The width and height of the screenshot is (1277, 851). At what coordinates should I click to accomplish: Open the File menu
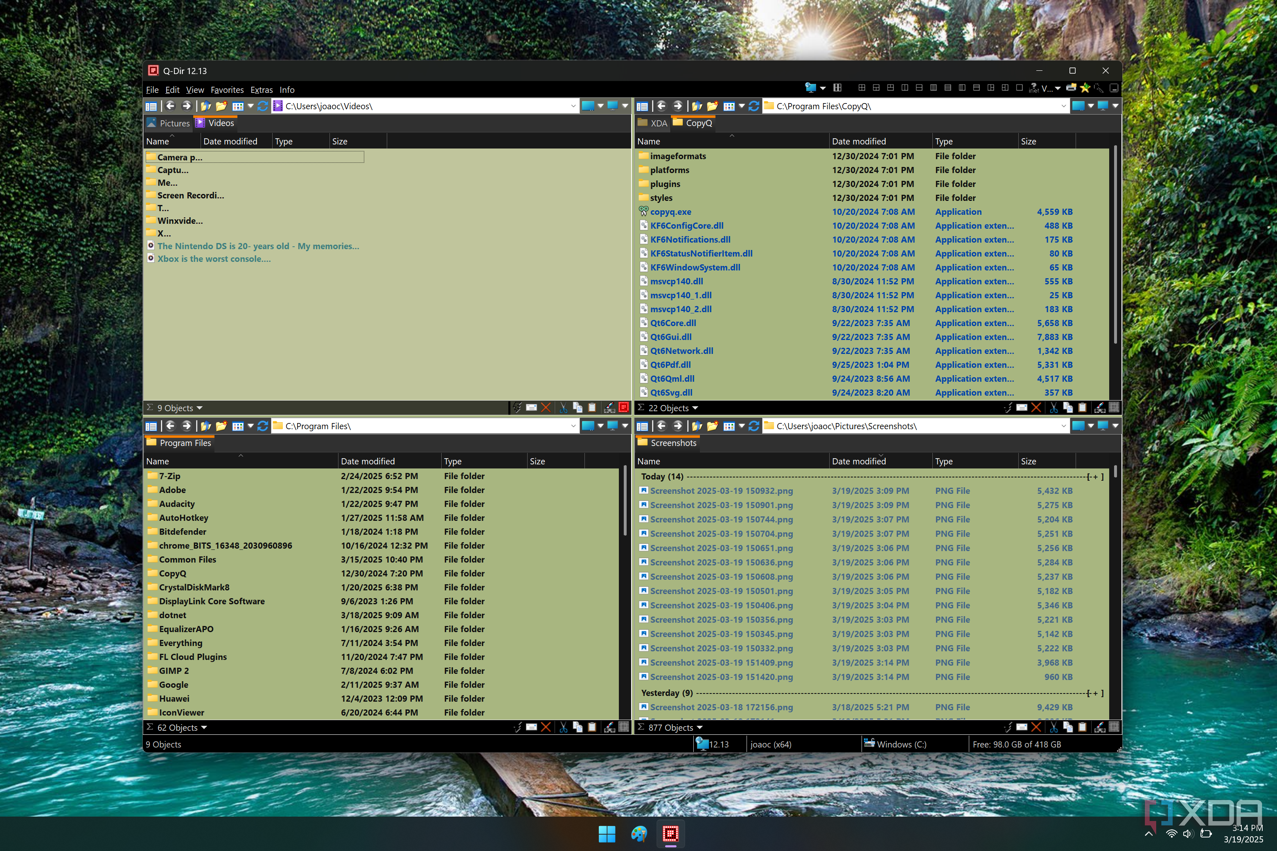click(x=152, y=90)
